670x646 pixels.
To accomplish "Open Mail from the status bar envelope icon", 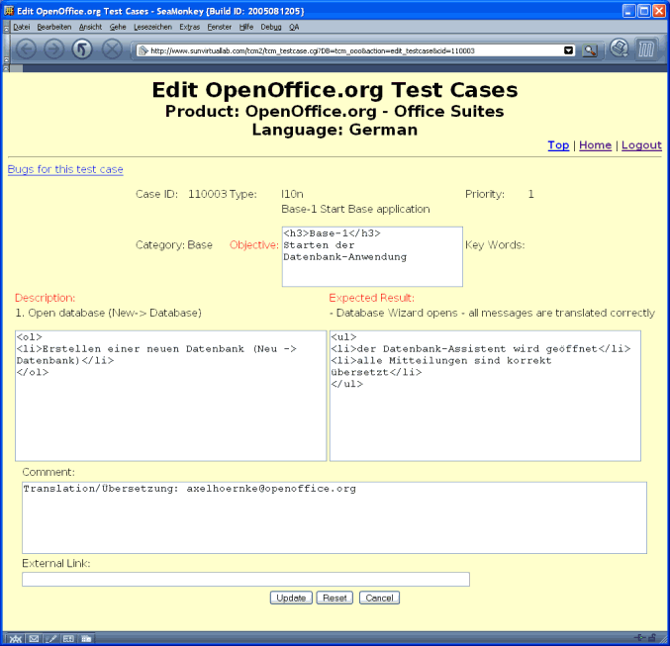I will pos(34,638).
